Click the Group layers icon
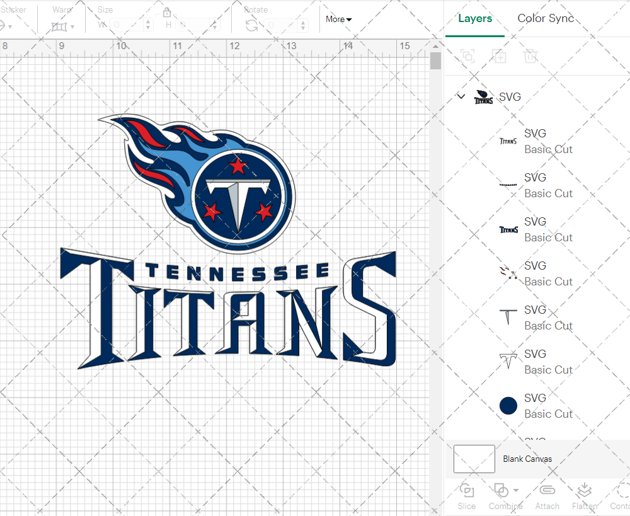 [x=467, y=56]
